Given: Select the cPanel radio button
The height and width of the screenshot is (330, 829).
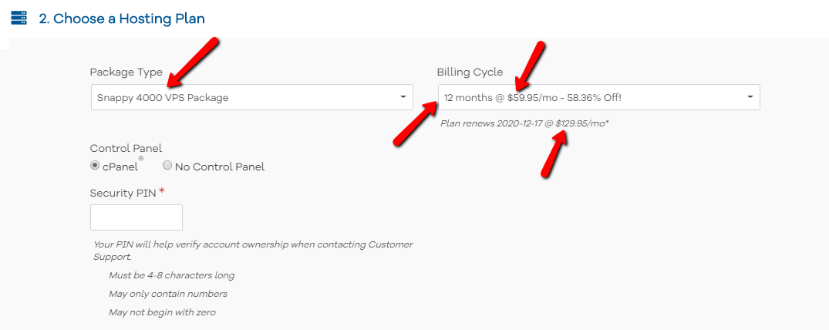Looking at the screenshot, I should point(95,165).
